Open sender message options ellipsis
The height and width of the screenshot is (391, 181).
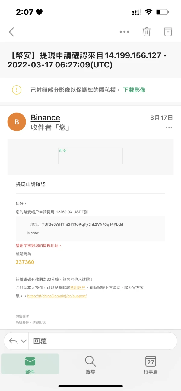click(x=169, y=128)
